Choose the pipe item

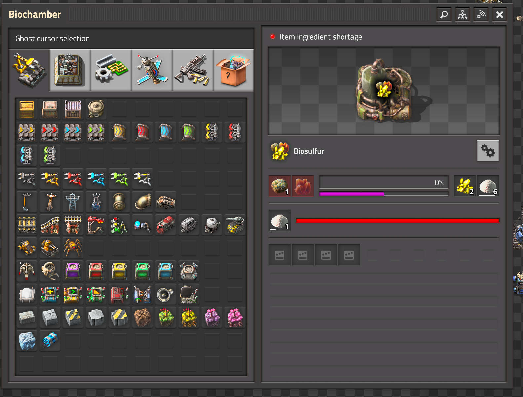(x=119, y=202)
